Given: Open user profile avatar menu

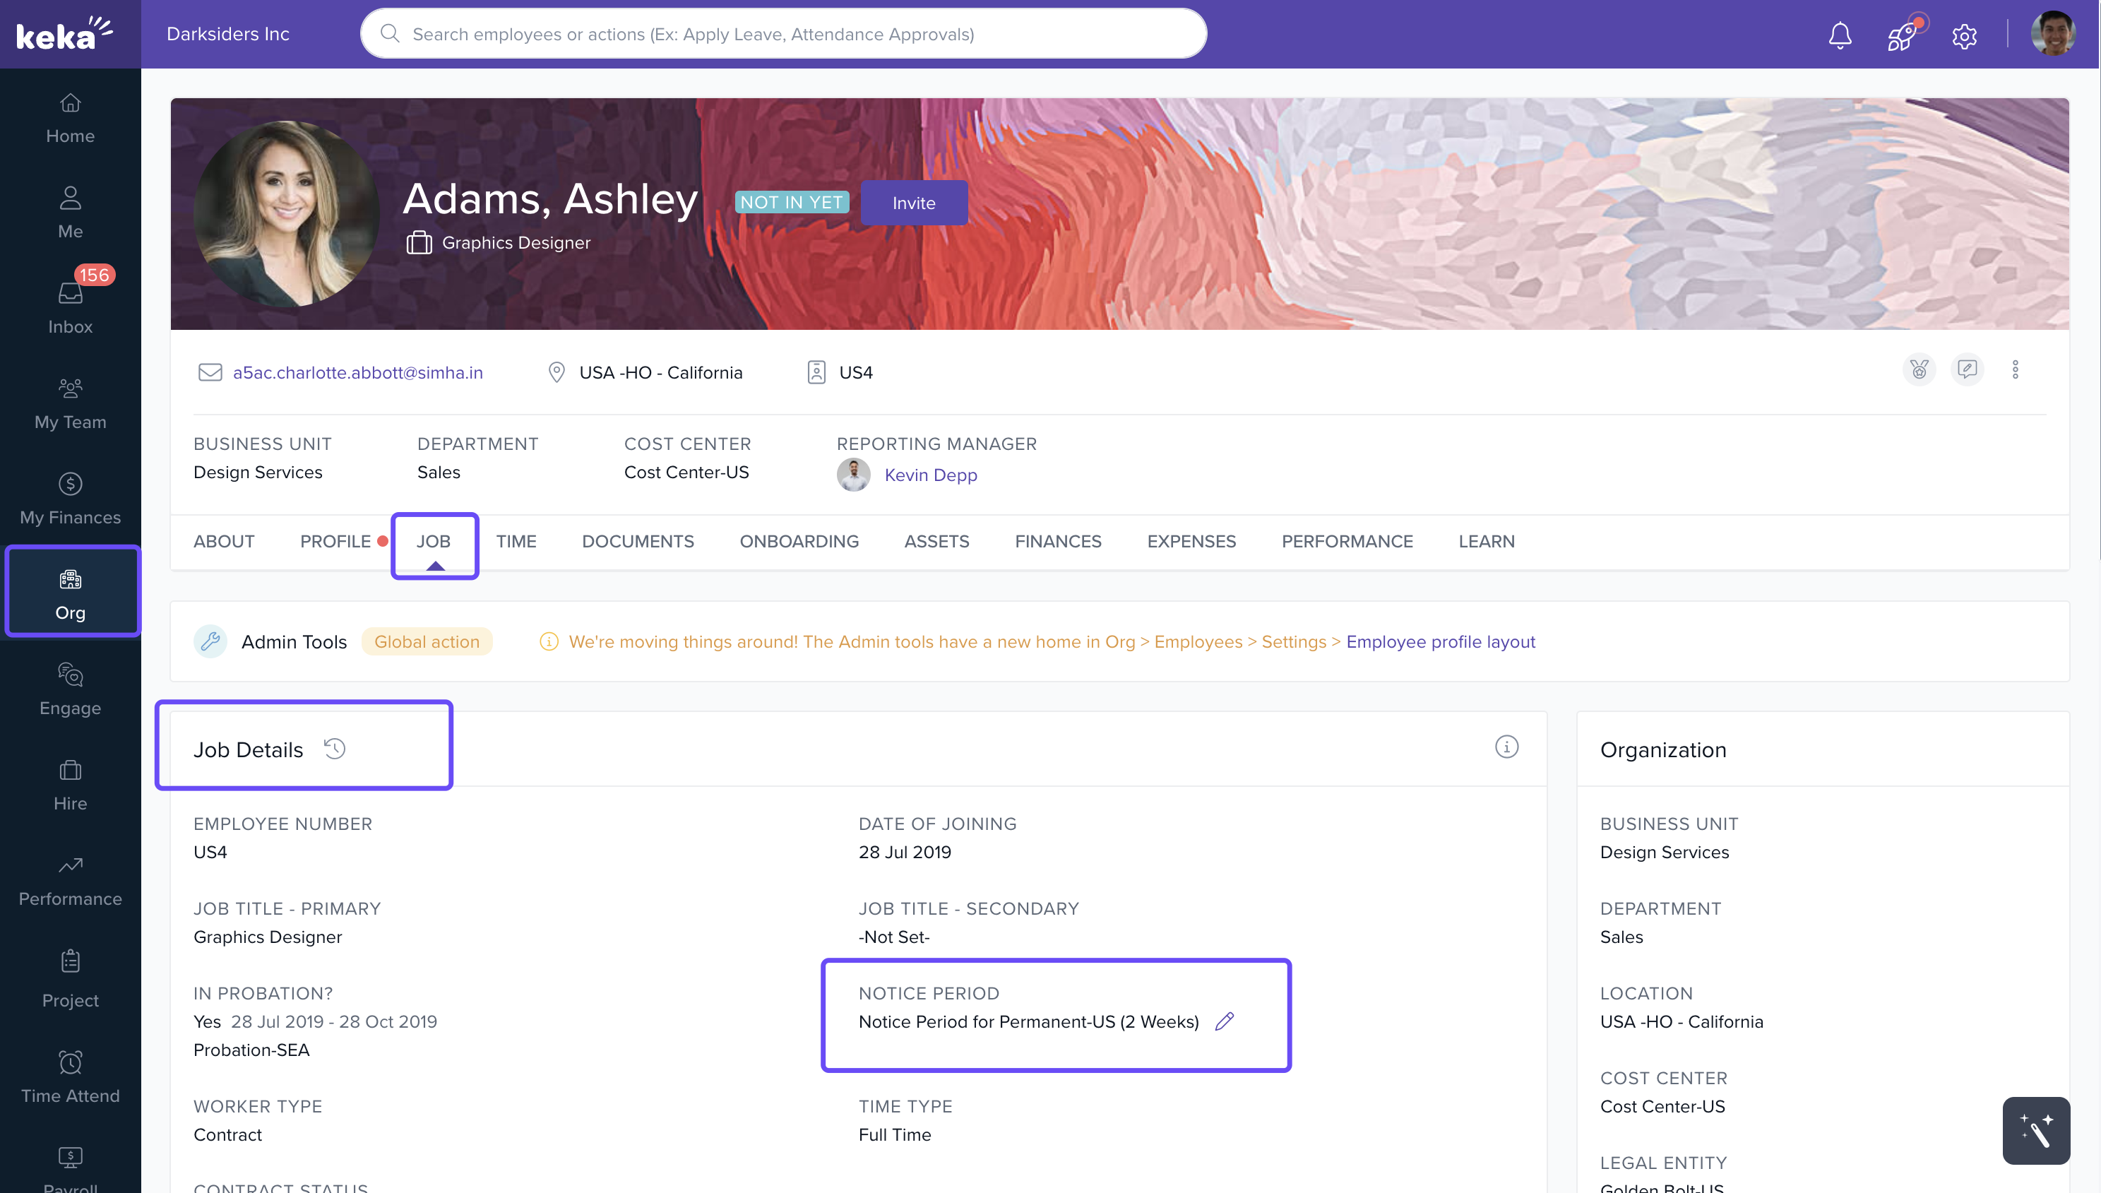Looking at the screenshot, I should coord(2053,34).
